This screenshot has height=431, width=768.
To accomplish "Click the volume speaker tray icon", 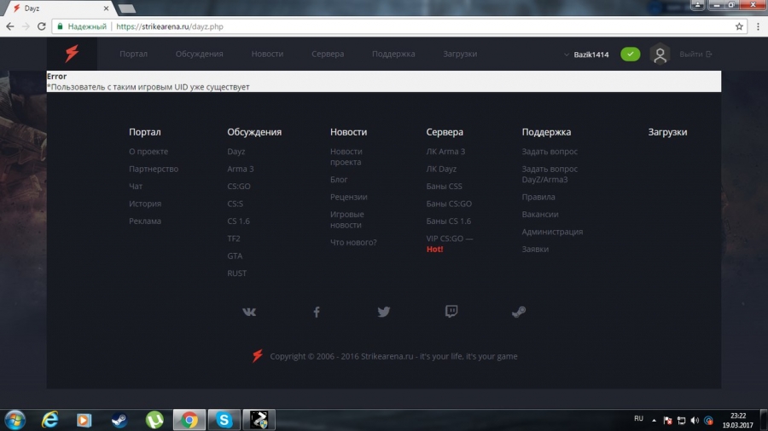I will point(695,420).
